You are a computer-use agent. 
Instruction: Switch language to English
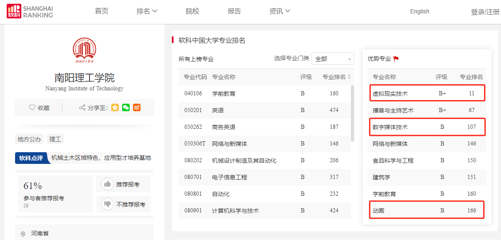click(x=419, y=11)
